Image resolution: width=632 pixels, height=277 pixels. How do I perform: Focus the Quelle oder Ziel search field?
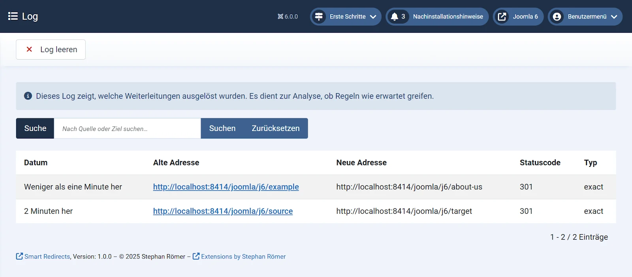coord(127,129)
